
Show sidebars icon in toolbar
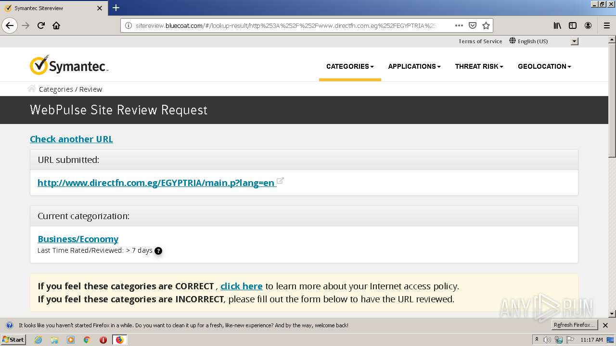573,25
